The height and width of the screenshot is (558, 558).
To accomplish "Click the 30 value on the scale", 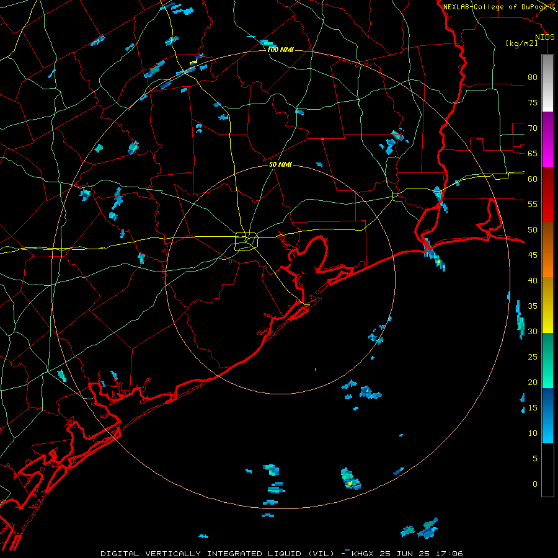I will pyautogui.click(x=533, y=331).
